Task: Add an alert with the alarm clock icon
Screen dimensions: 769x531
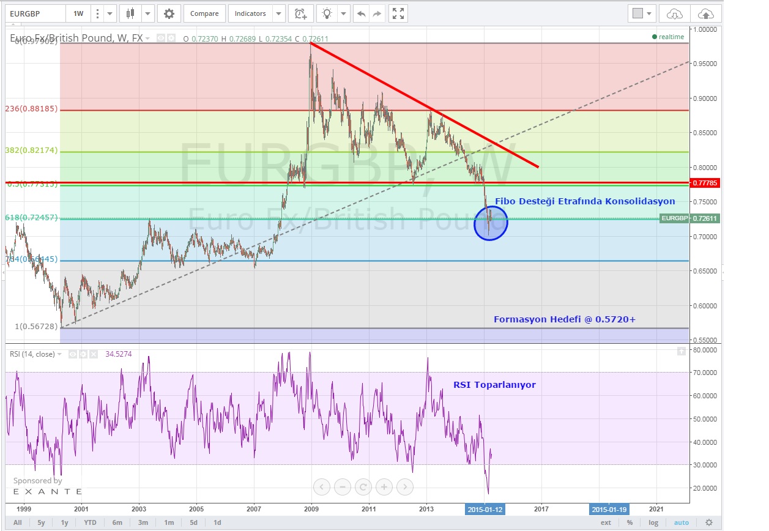Action: coord(300,13)
